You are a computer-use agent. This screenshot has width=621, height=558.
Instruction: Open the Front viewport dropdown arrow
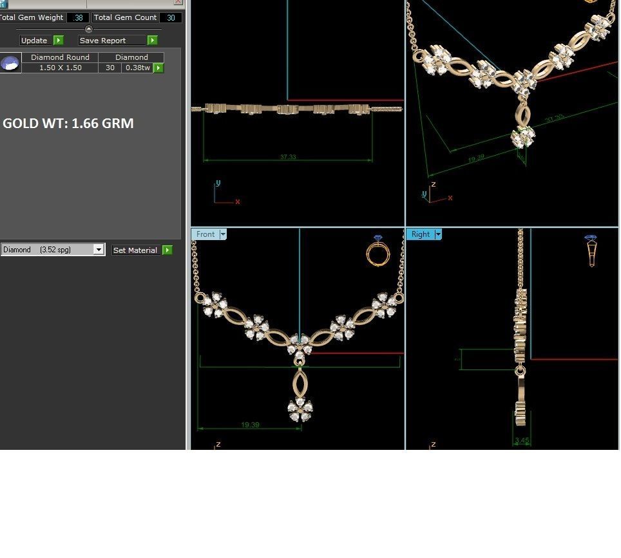[223, 234]
